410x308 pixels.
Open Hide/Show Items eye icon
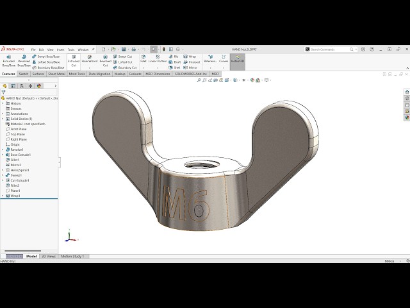[243, 80]
